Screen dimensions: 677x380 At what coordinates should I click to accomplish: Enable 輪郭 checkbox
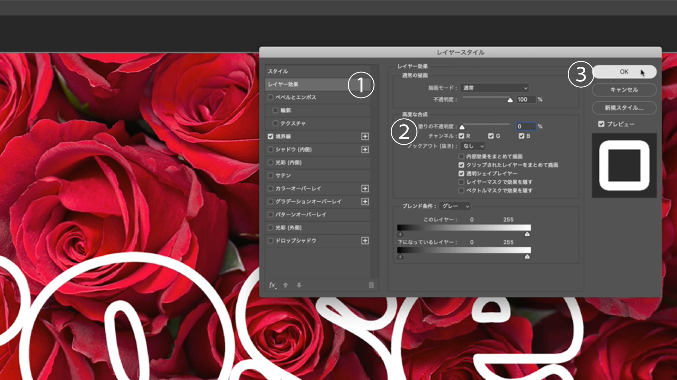tap(275, 110)
